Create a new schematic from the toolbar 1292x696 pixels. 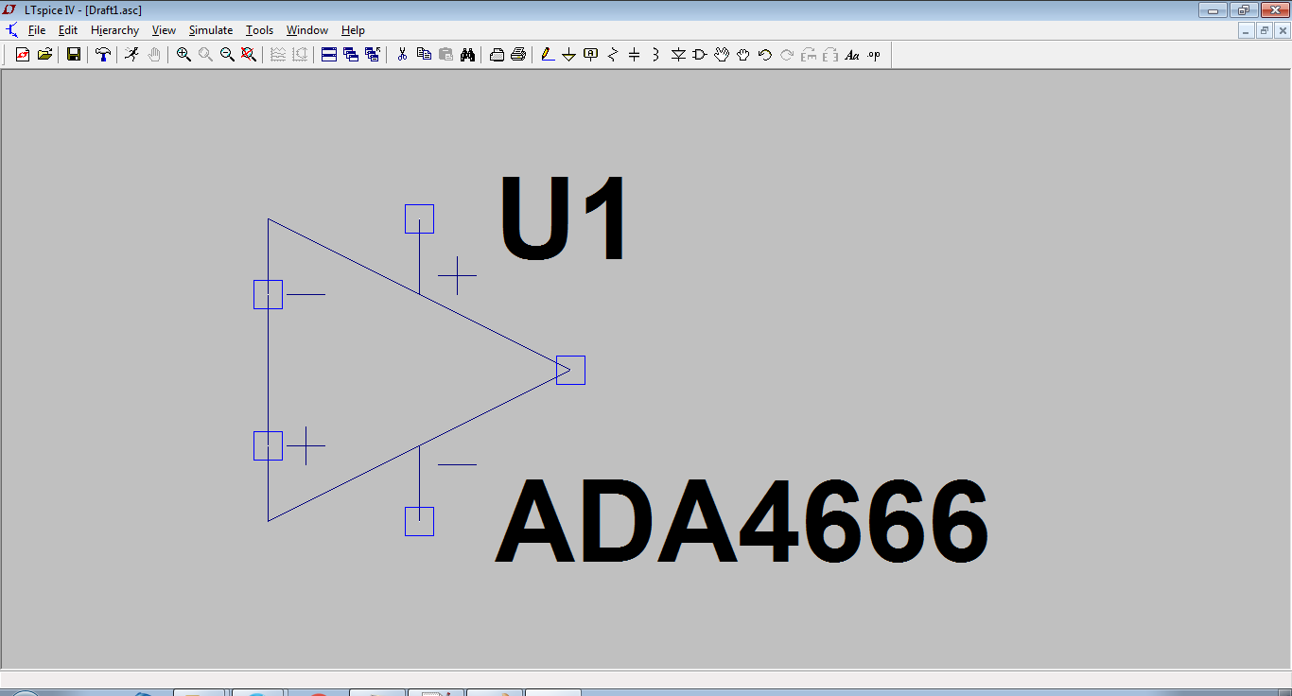click(x=23, y=55)
